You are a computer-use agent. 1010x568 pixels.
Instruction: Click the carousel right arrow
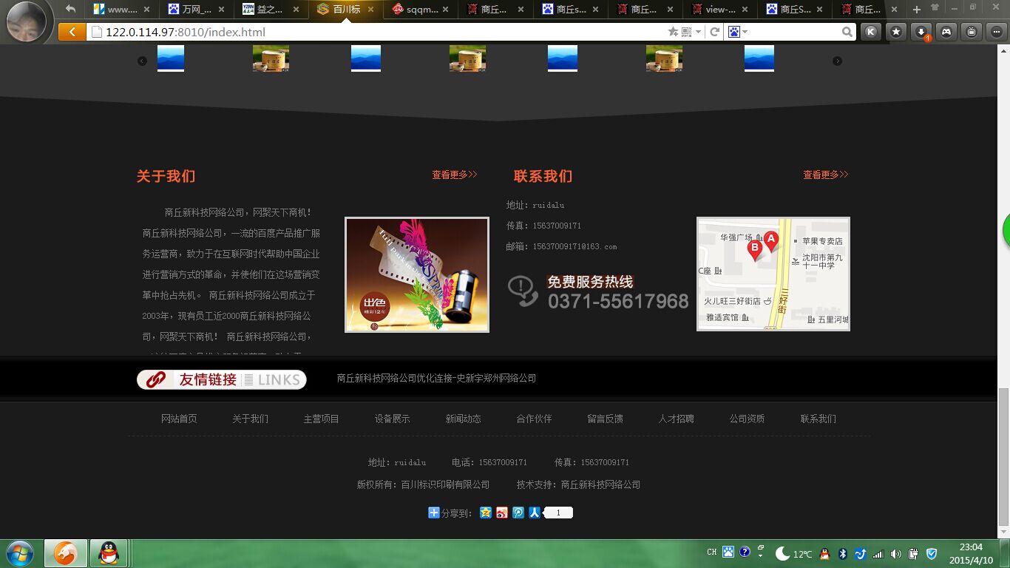tap(837, 61)
